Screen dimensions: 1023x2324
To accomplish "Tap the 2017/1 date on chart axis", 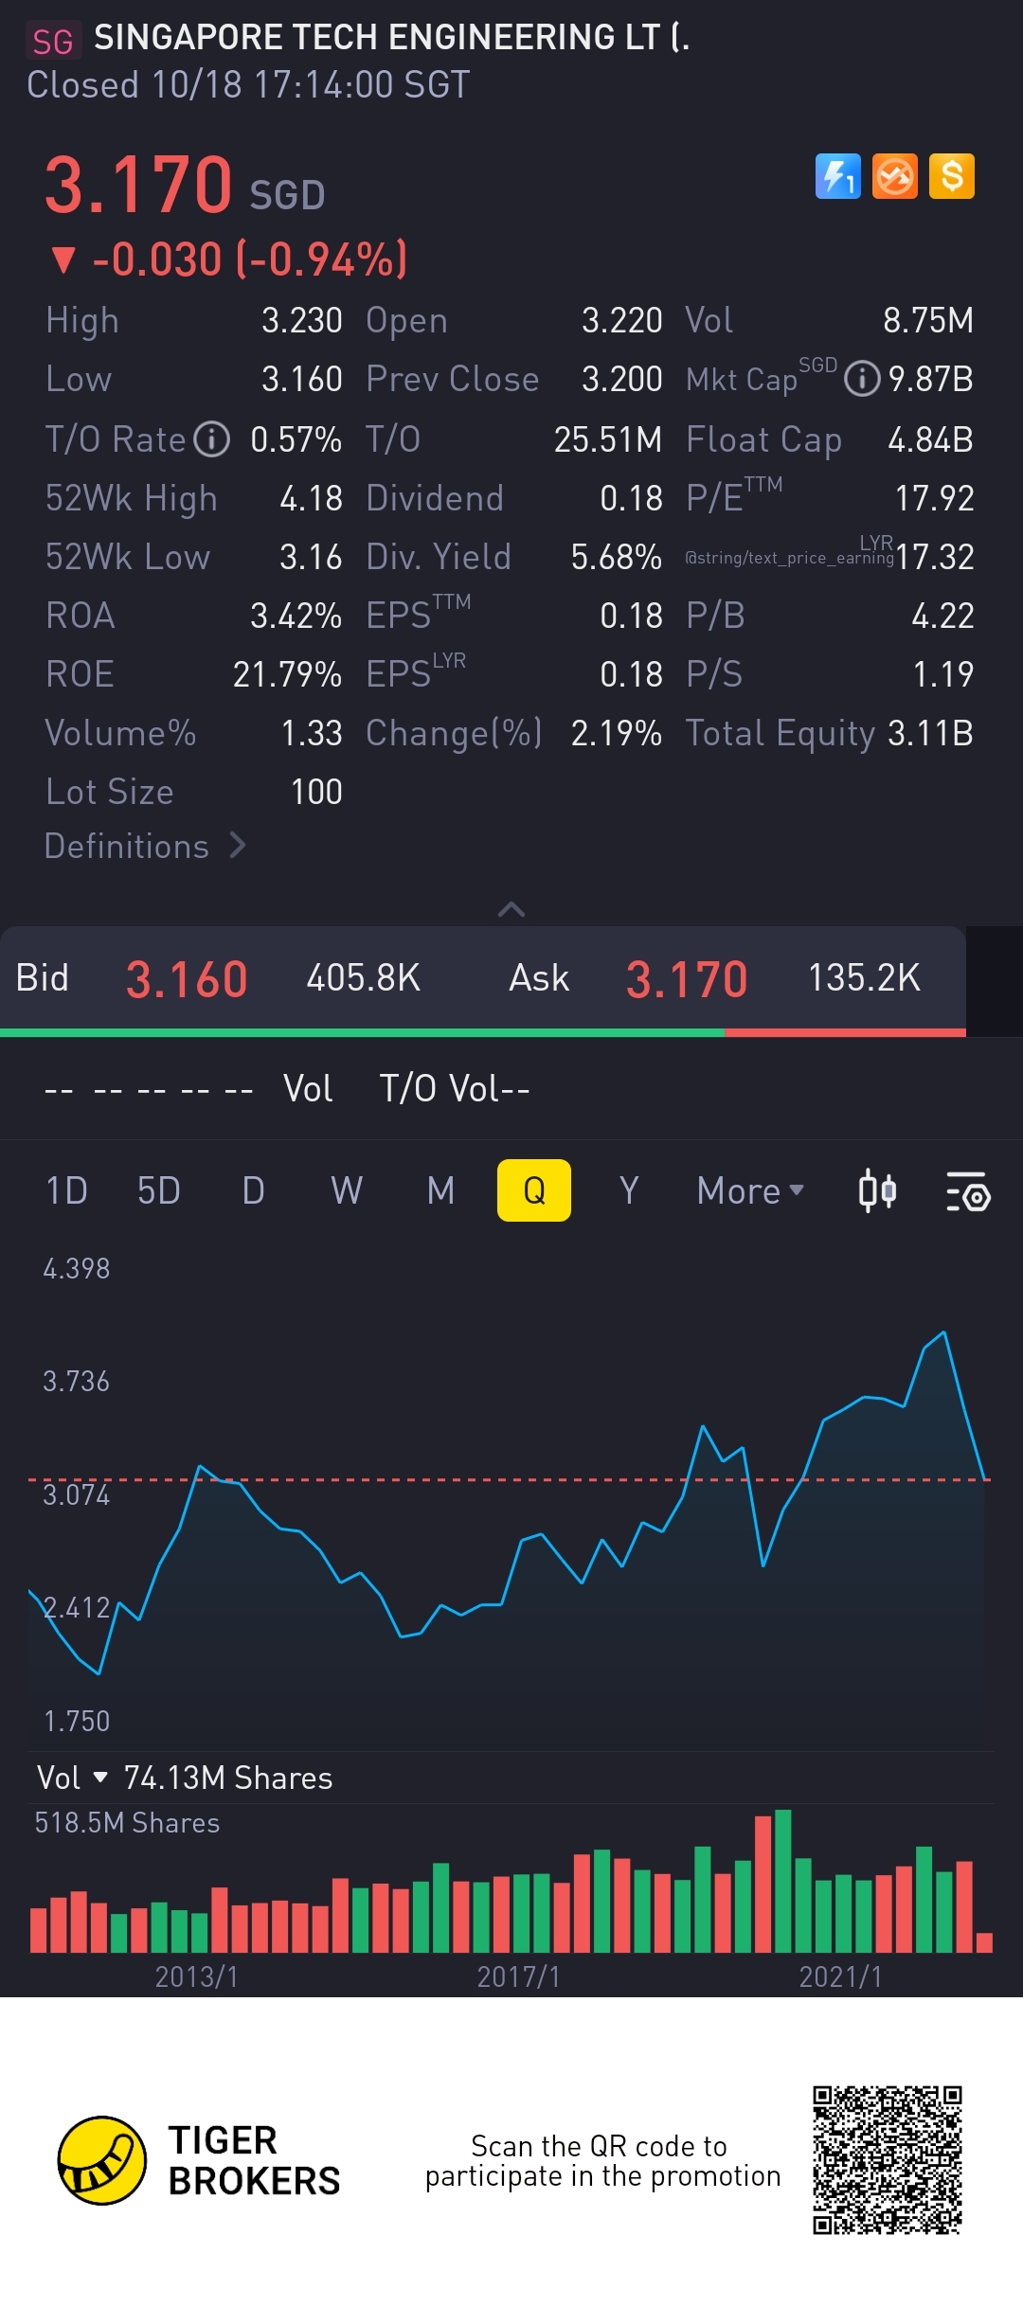I will pos(518,1976).
